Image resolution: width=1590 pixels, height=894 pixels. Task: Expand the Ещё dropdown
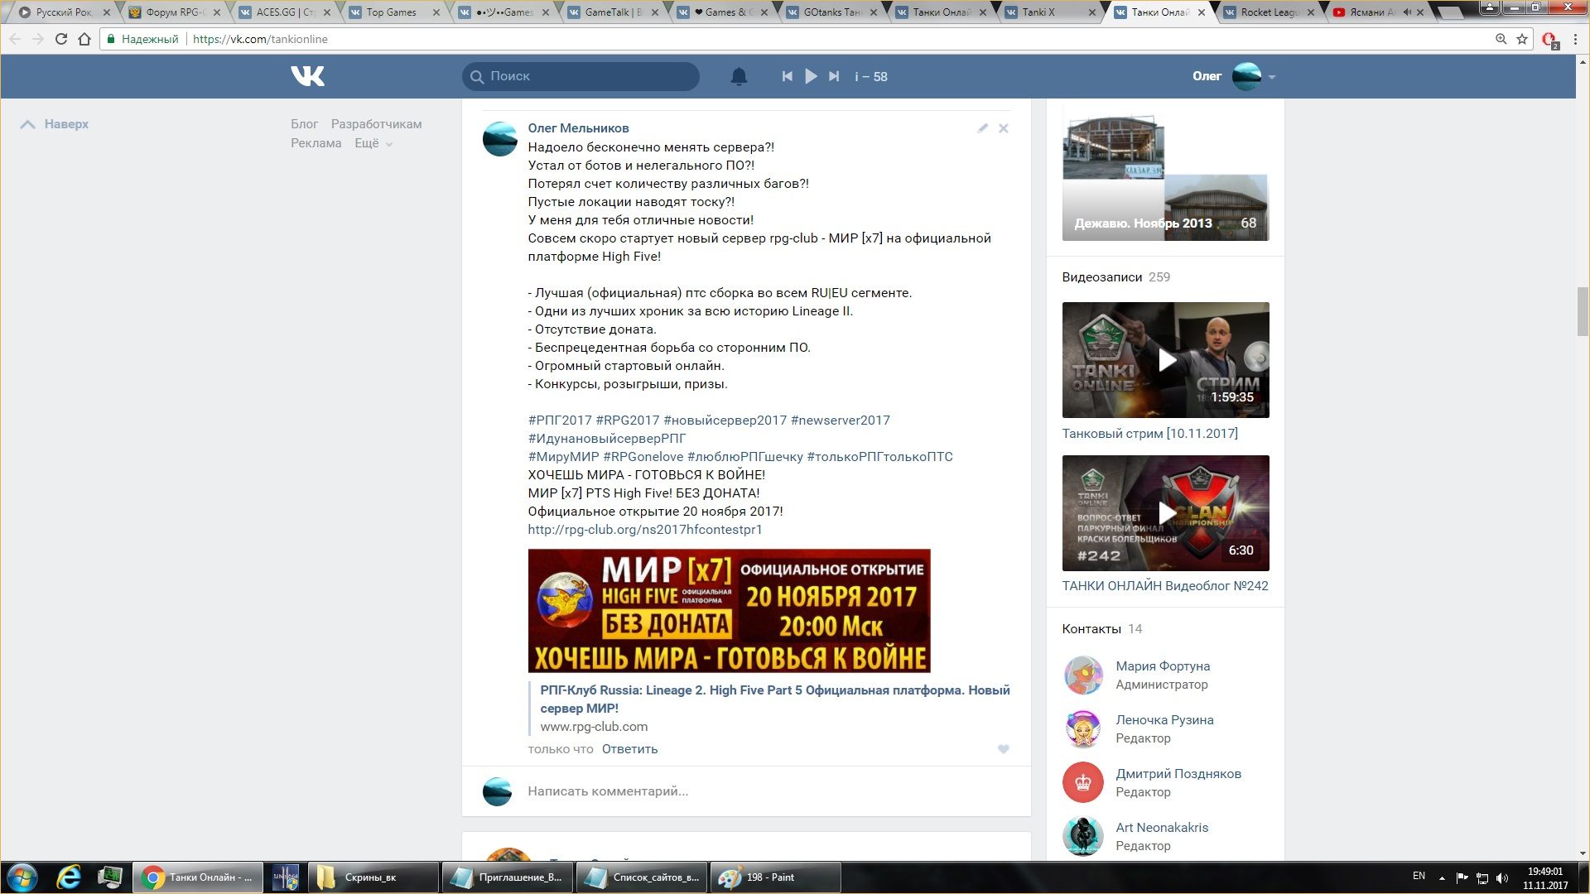point(373,143)
